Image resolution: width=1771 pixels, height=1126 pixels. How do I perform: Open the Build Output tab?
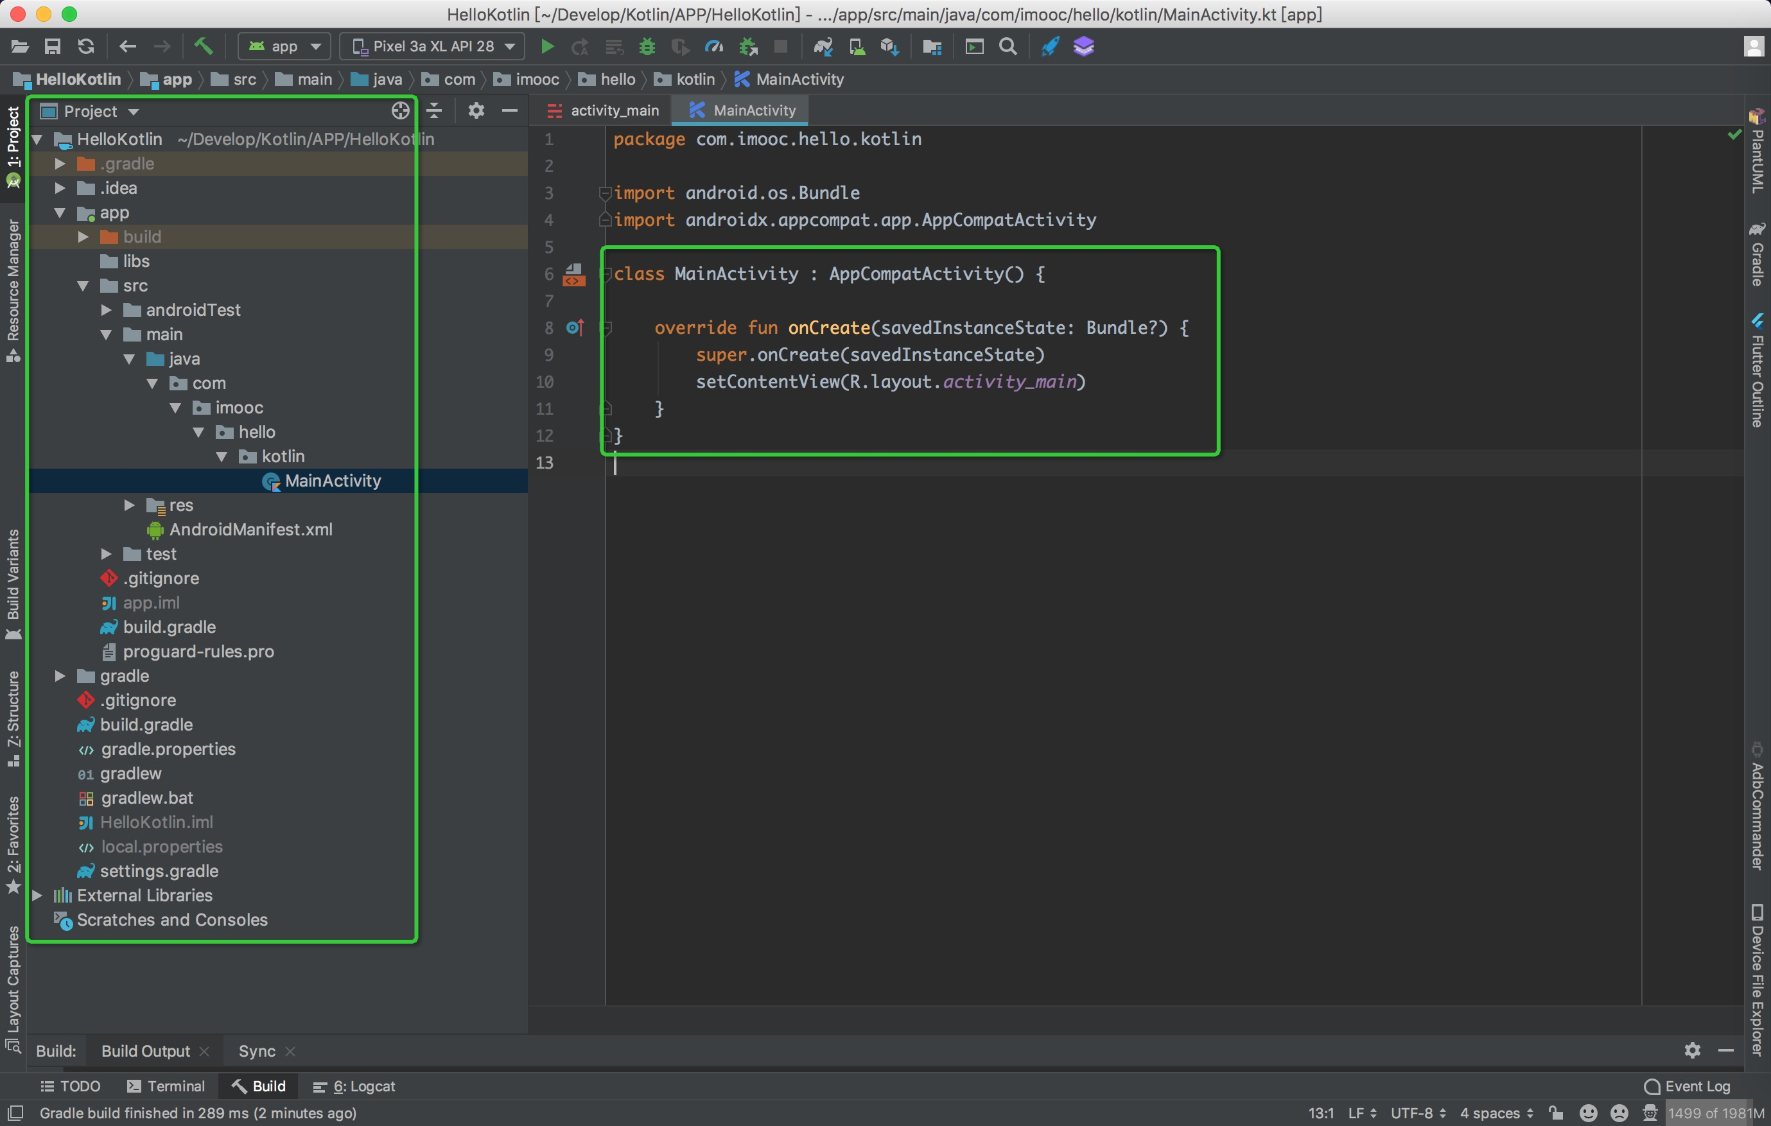[x=146, y=1051]
